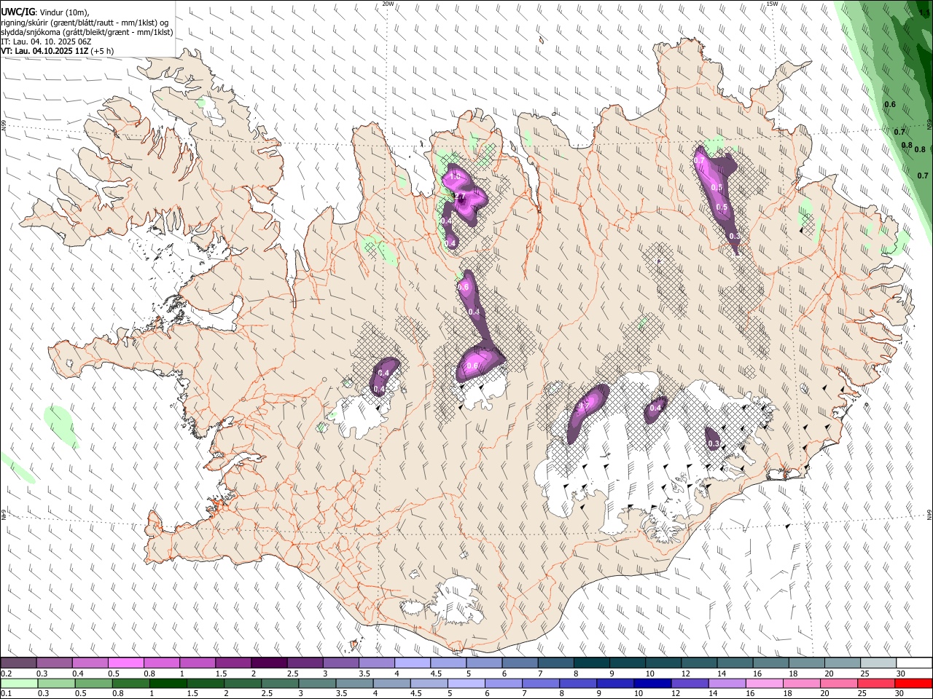Image resolution: width=933 pixels, height=699 pixels.
Task: Click the 'IT: Lau. 04. 10. 2025 06Z' line
Action: point(47,42)
